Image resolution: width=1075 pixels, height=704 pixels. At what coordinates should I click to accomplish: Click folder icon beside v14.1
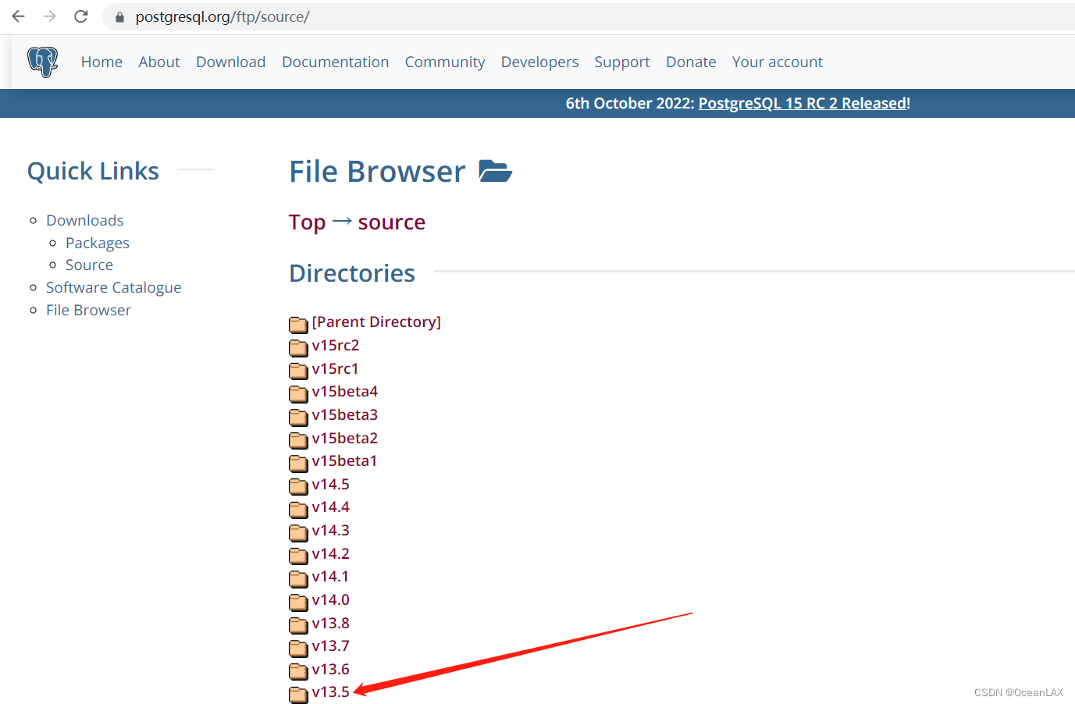pos(298,578)
